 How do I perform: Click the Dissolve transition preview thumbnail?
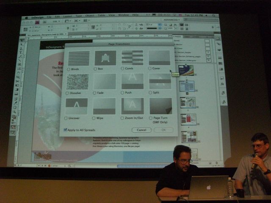pyautogui.click(x=77, y=82)
